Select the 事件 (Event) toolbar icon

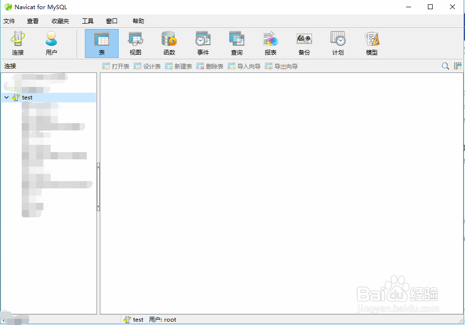click(203, 43)
